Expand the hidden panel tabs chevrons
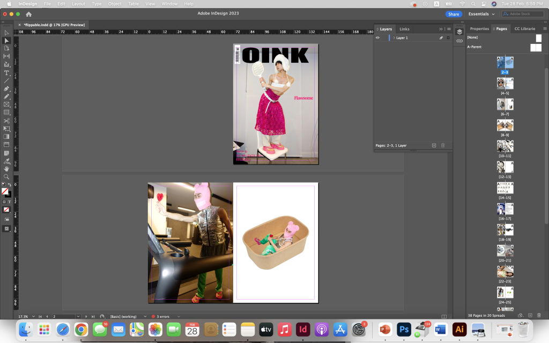This screenshot has width=549, height=343. 441,29
